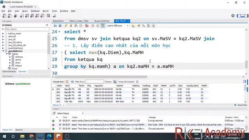This screenshot has height=140, width=249.
Task: Toggle the left sidebar panel visibility
Action: point(238,16)
